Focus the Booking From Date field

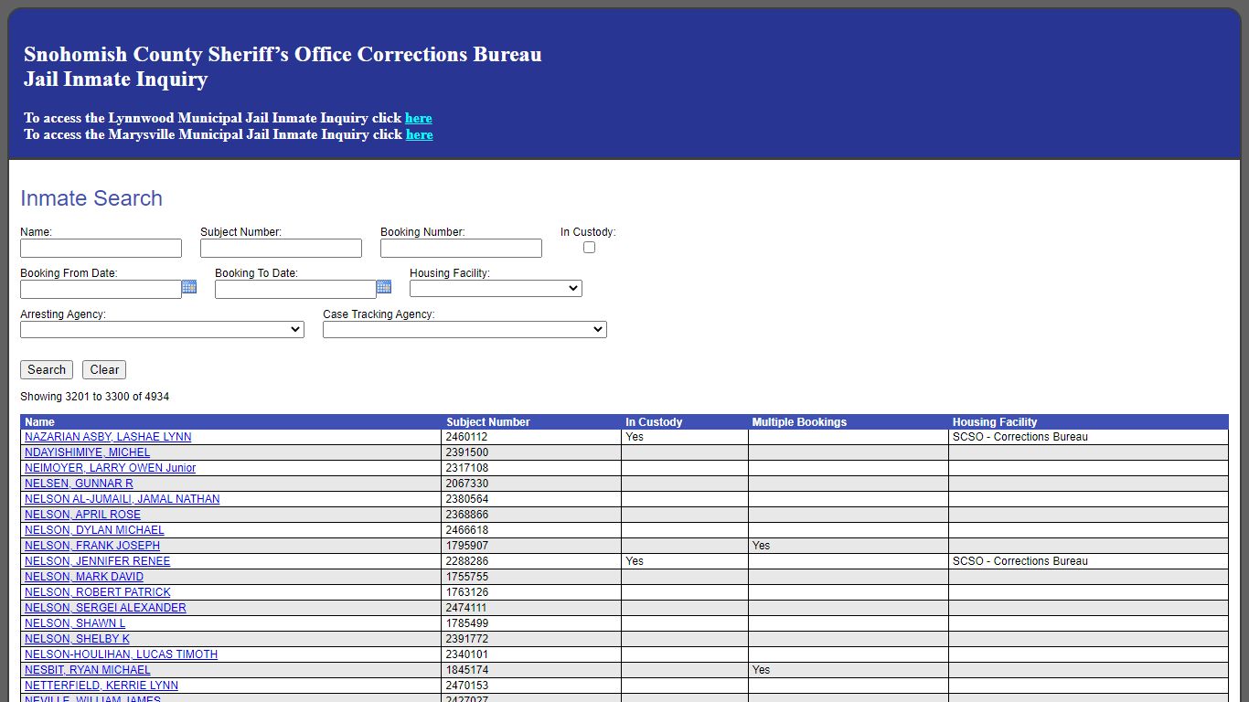coord(101,290)
